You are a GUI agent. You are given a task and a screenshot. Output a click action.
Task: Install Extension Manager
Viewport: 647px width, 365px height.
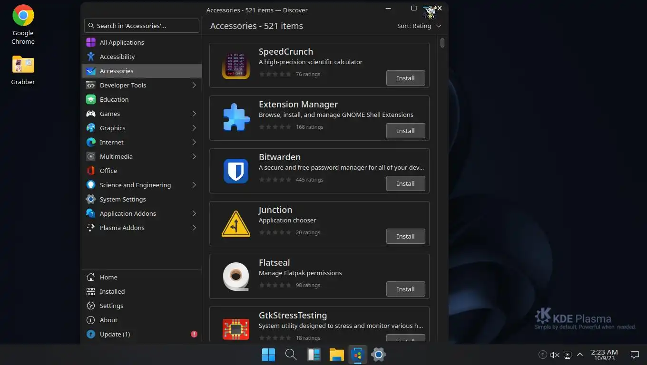[405, 131]
